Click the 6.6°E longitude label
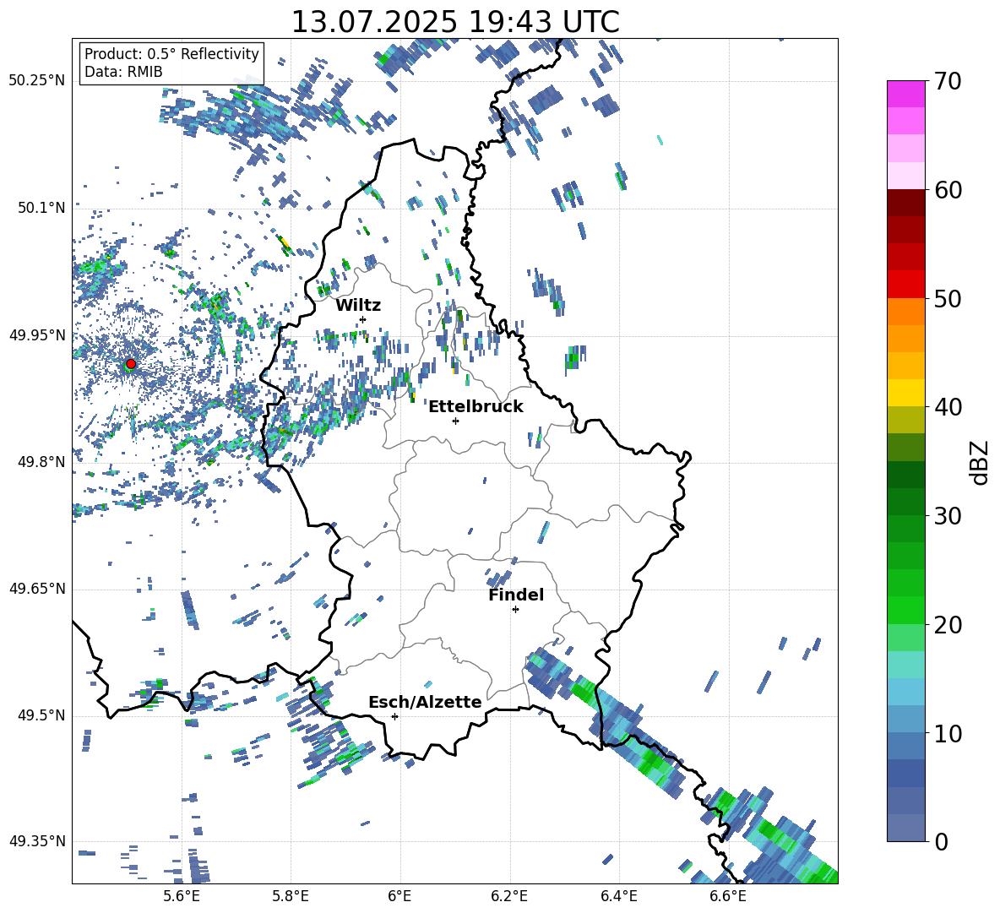Viewport: 1000px width, 913px height. (x=728, y=896)
